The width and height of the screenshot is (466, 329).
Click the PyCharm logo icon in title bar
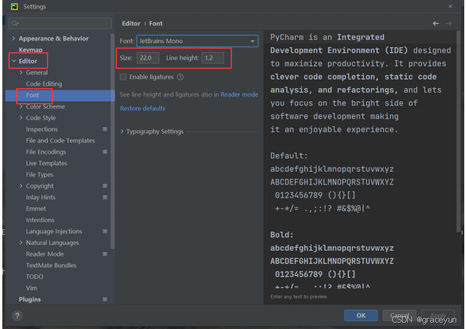tap(14, 6)
